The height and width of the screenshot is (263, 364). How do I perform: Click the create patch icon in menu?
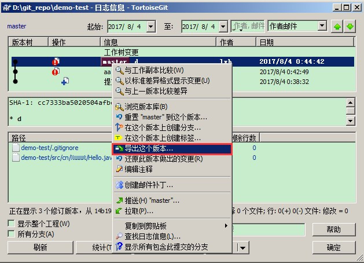[119, 185]
